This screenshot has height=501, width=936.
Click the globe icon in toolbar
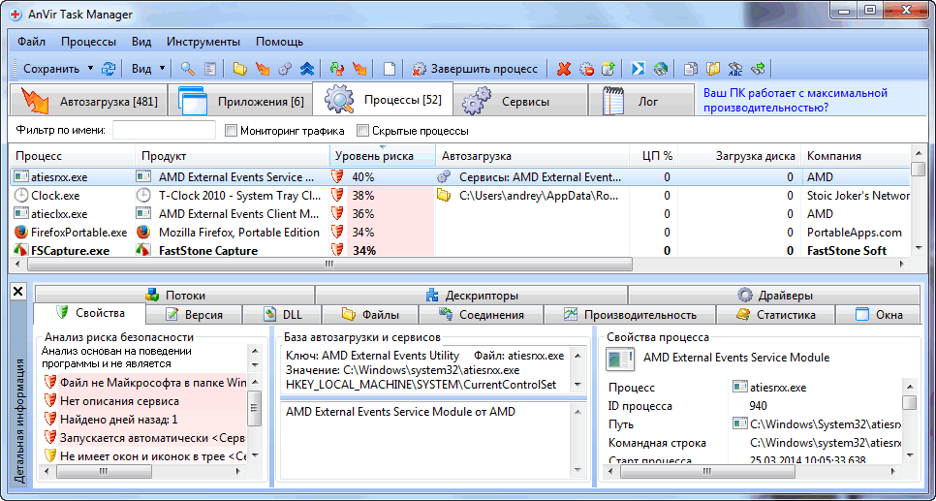pyautogui.click(x=660, y=69)
